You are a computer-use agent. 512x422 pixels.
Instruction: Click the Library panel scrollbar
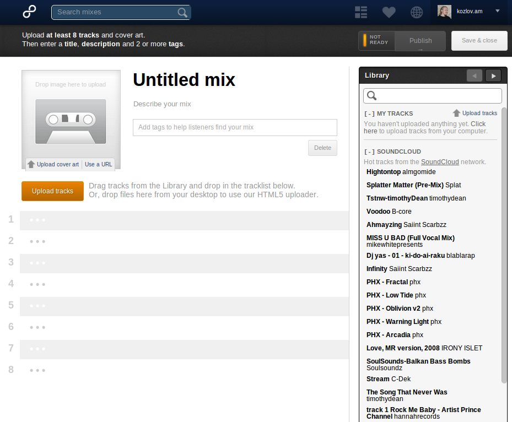pyautogui.click(x=504, y=242)
